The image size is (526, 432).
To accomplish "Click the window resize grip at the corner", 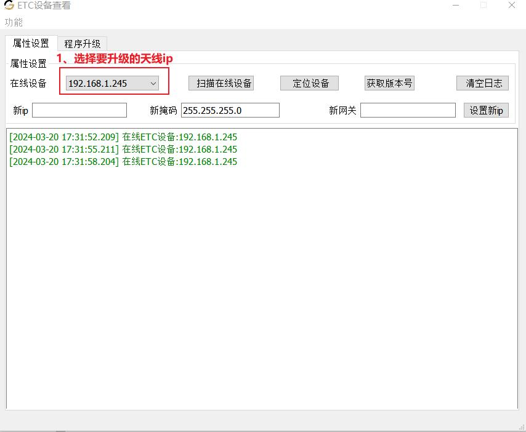I will point(522,428).
